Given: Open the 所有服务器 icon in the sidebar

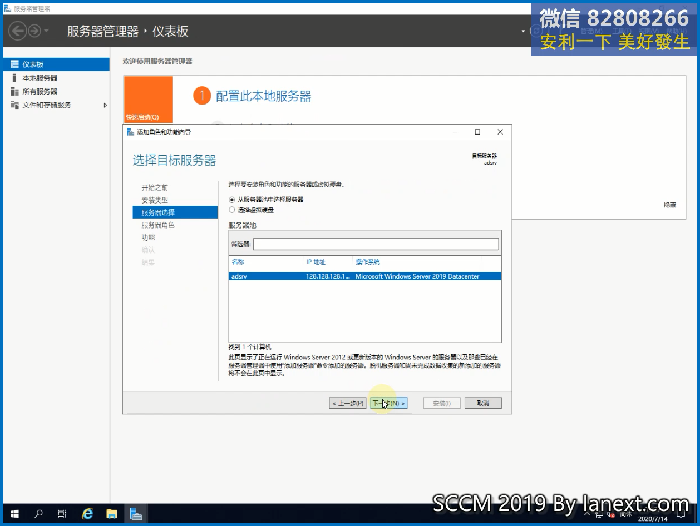Looking at the screenshot, I should [14, 91].
